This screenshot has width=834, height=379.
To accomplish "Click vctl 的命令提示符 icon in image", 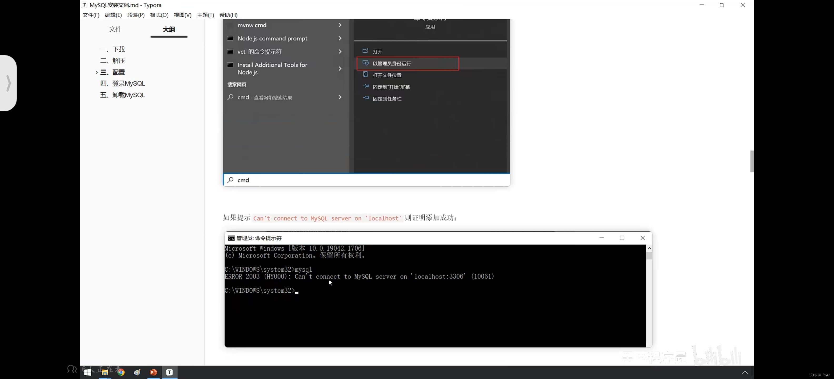I will coord(230,52).
